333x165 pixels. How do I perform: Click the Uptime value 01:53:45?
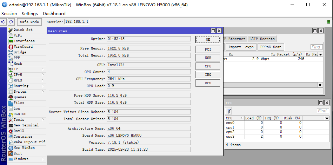point(149,39)
